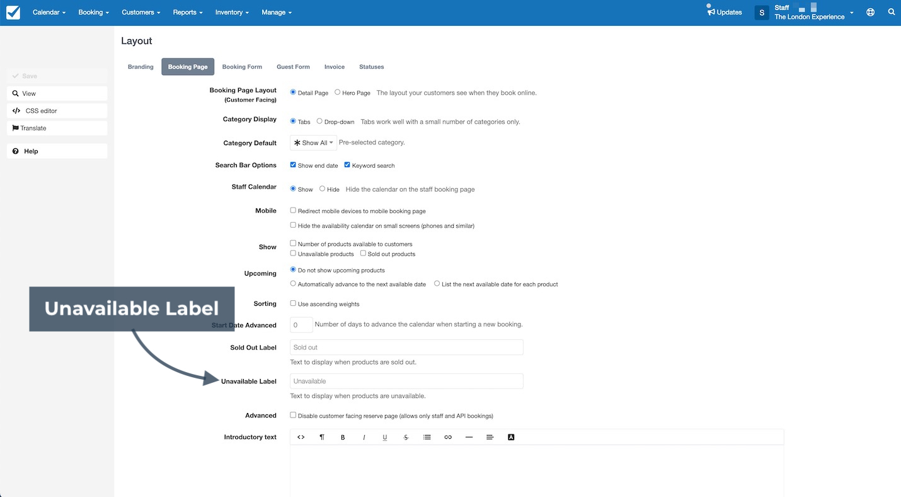The image size is (901, 497).
Task: Toggle Show end date checkbox
Action: (x=293, y=165)
